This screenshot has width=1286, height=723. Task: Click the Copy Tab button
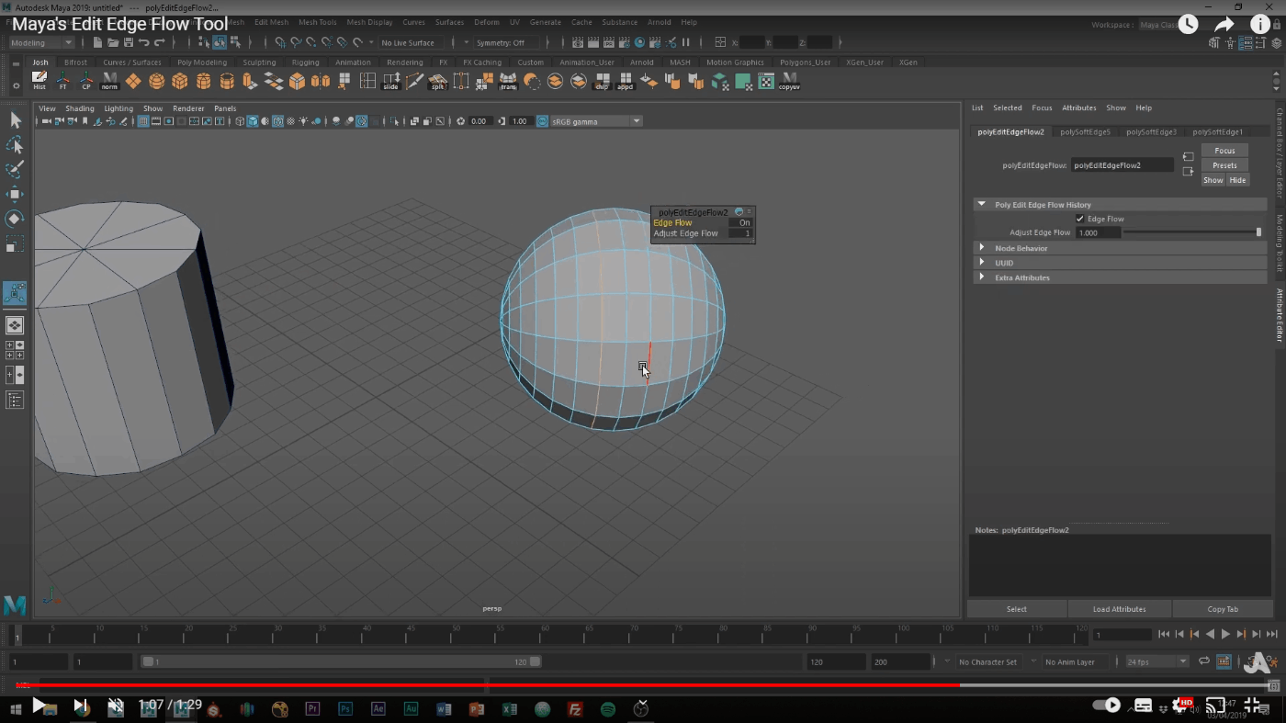pyautogui.click(x=1223, y=609)
